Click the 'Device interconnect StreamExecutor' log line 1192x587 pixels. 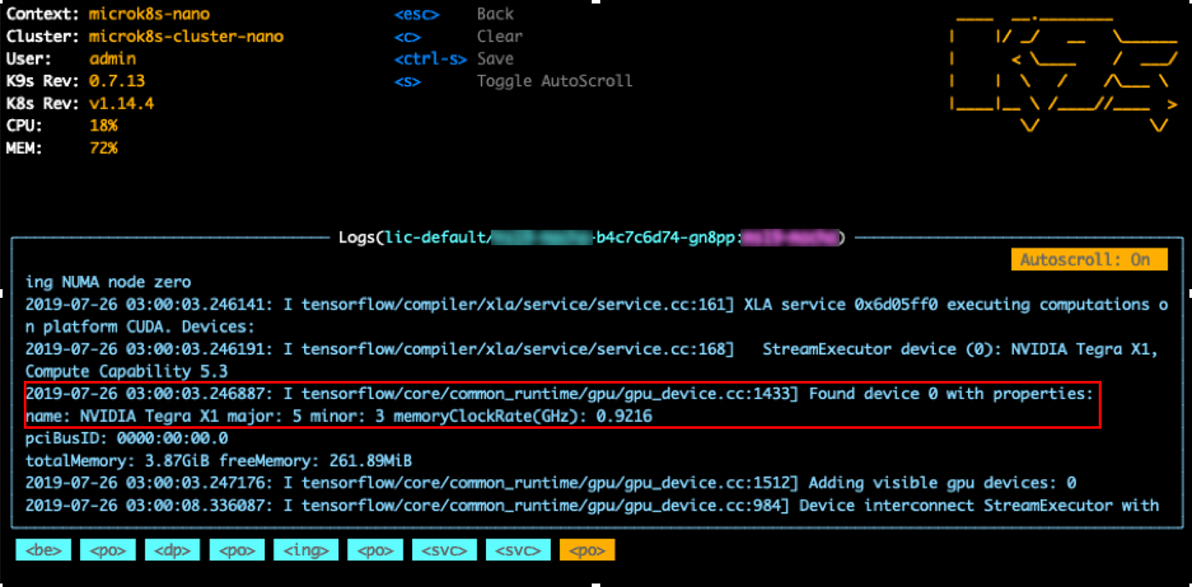[x=592, y=505]
